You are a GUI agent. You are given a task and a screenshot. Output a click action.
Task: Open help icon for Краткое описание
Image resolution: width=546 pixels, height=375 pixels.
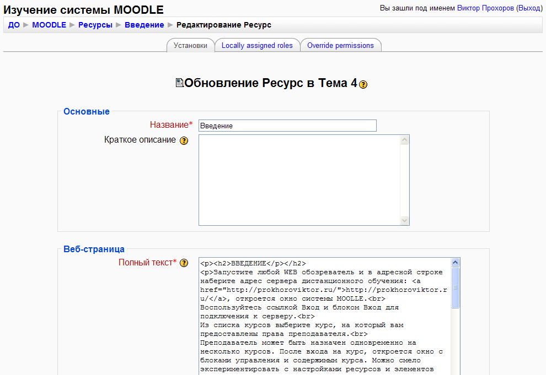[x=184, y=140]
